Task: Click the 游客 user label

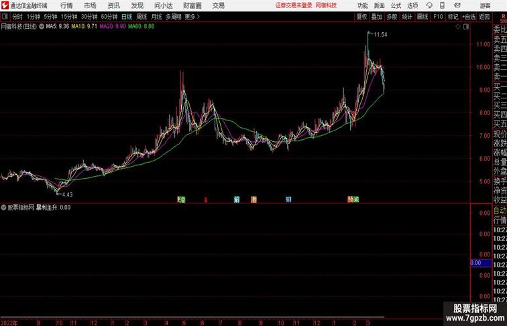Action: click(x=485, y=5)
